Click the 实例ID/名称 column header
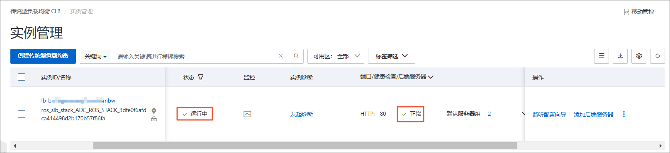Viewport: 670px width, 153px height. coord(56,77)
